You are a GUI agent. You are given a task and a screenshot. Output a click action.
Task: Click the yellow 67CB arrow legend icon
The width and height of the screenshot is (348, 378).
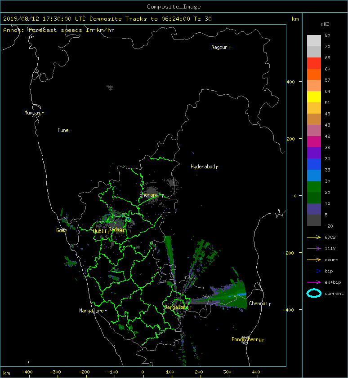coord(314,237)
